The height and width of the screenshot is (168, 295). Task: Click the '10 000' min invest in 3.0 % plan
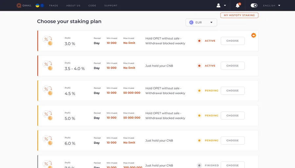click(x=111, y=43)
